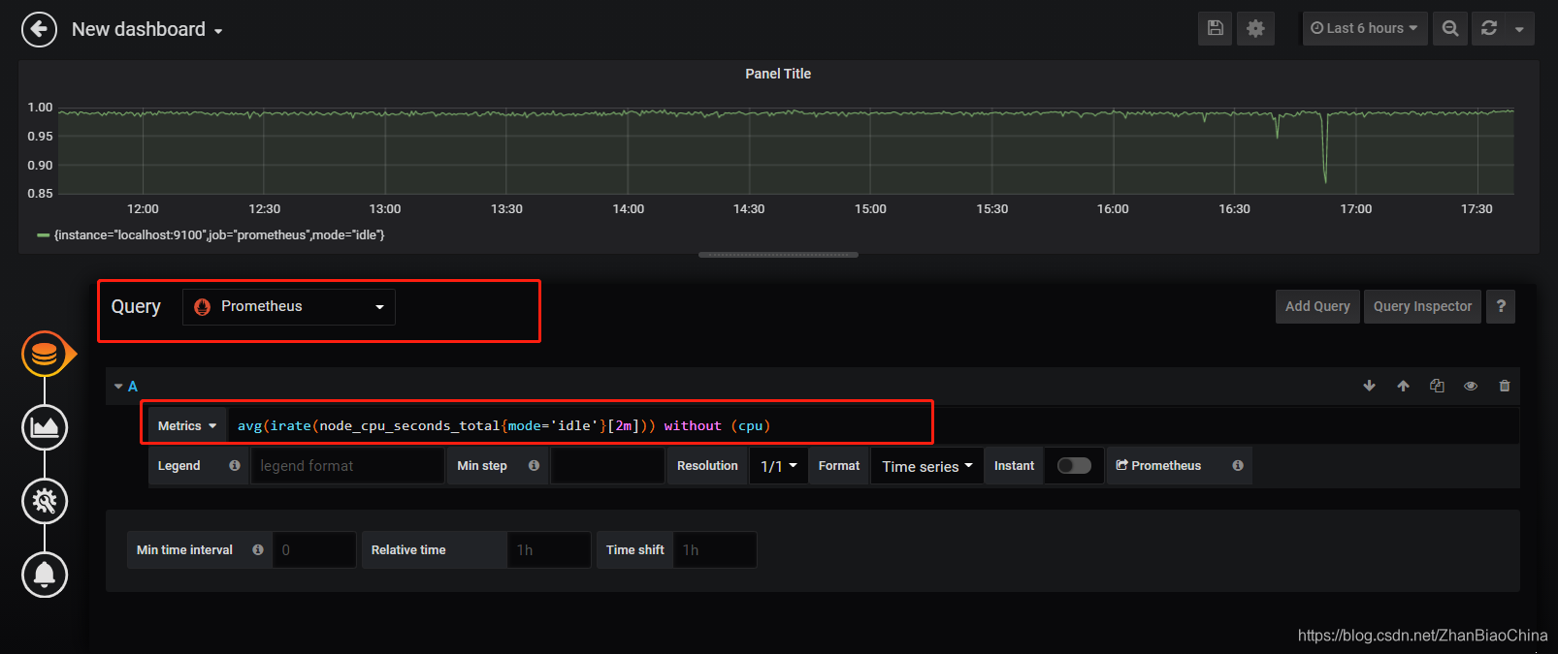
Task: Click the Min step input field
Action: [x=607, y=466]
